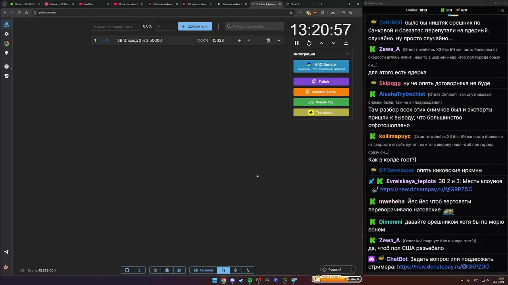This screenshot has height=285, width=508.
Task: Connect the Tourniquet integration
Action: click(321, 112)
